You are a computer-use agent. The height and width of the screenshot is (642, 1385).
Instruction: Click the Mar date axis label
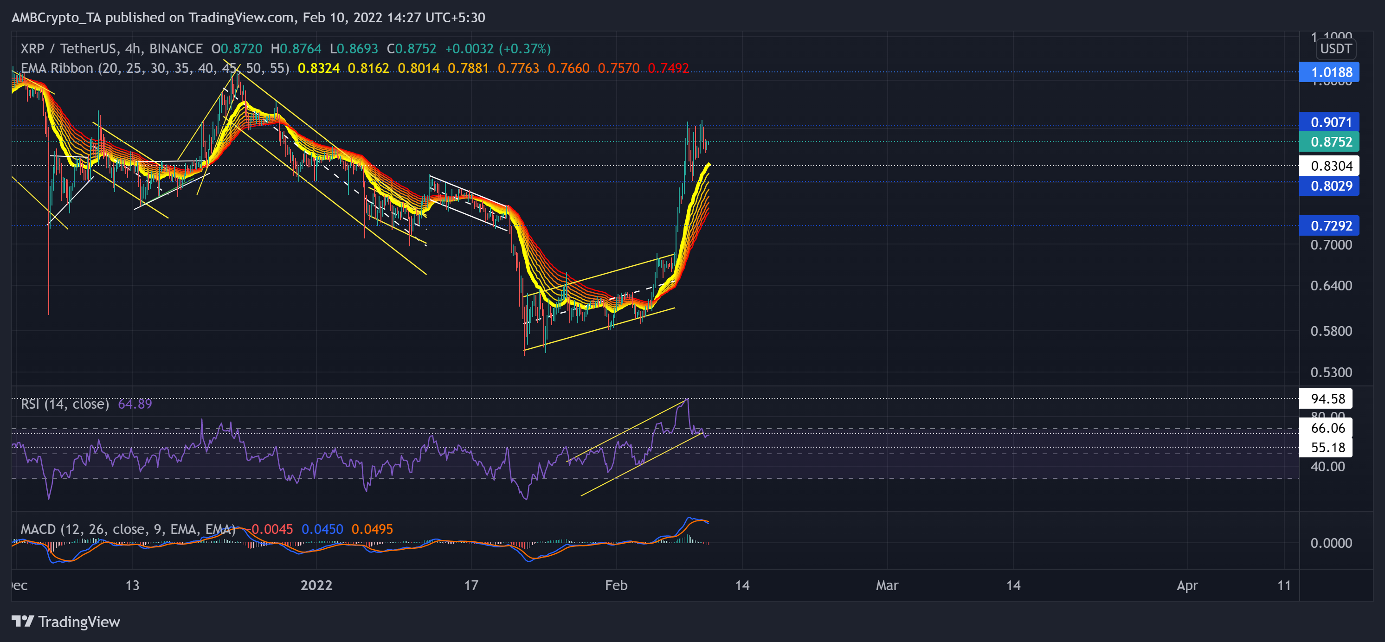pyautogui.click(x=887, y=585)
